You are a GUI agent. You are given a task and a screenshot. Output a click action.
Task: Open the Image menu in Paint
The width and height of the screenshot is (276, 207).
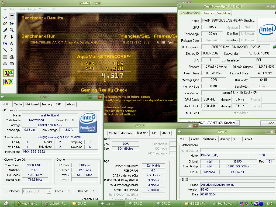(32, 9)
